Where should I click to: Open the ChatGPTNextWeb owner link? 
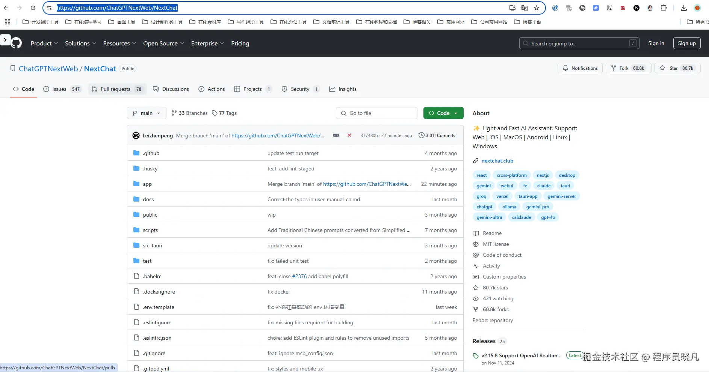[x=48, y=69]
